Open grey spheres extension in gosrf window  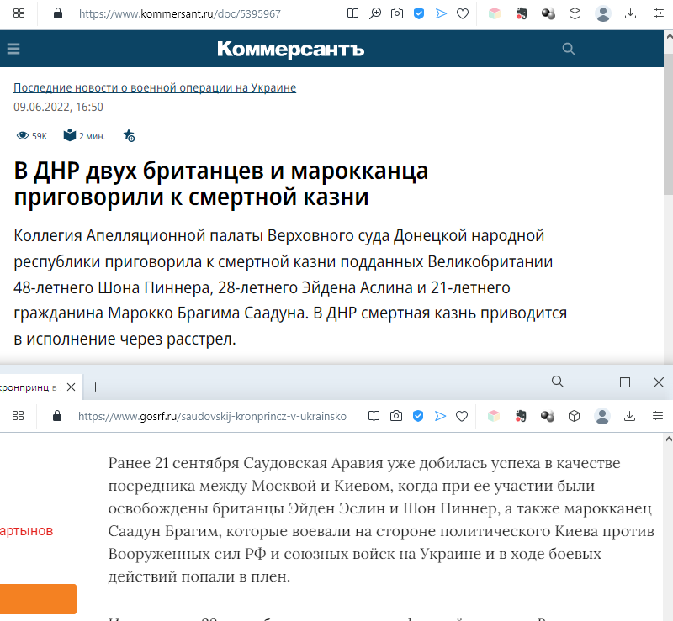548,417
